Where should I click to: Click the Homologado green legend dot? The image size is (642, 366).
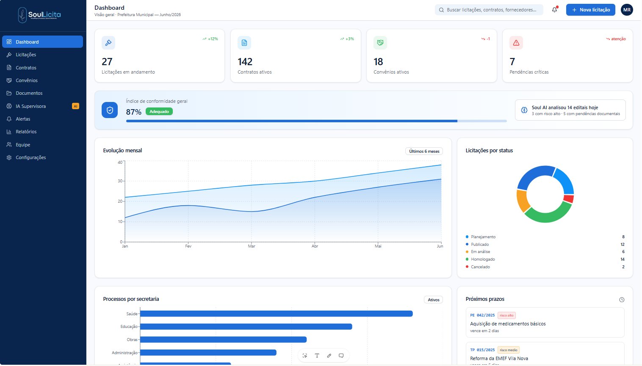coord(467,259)
